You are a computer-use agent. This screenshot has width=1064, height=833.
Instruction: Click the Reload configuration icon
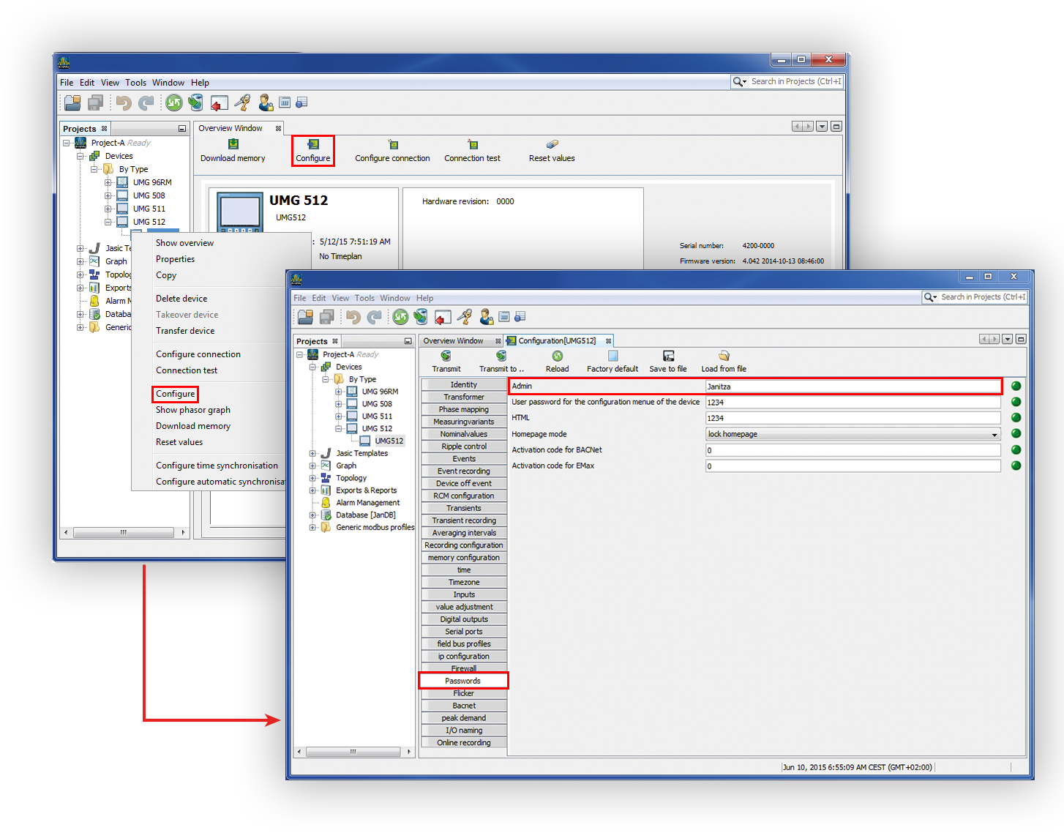coord(557,356)
